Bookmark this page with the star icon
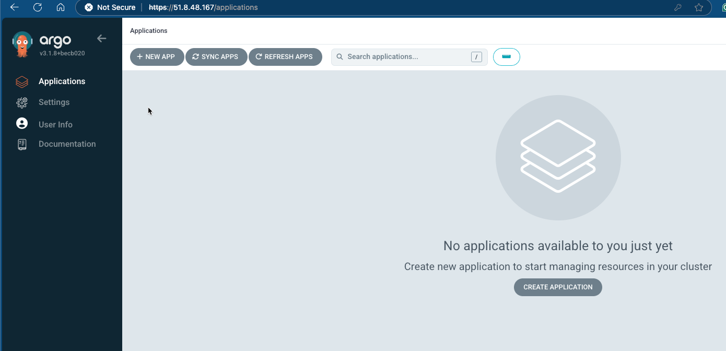Viewport: 726px width, 351px height. pos(699,7)
